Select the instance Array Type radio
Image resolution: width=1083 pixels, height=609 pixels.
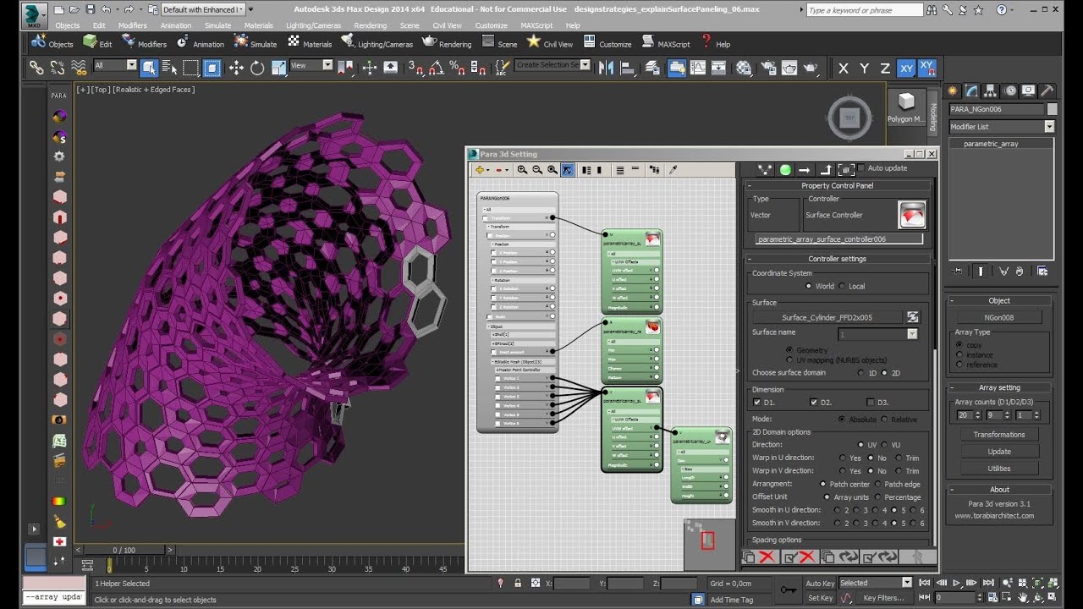tap(959, 354)
